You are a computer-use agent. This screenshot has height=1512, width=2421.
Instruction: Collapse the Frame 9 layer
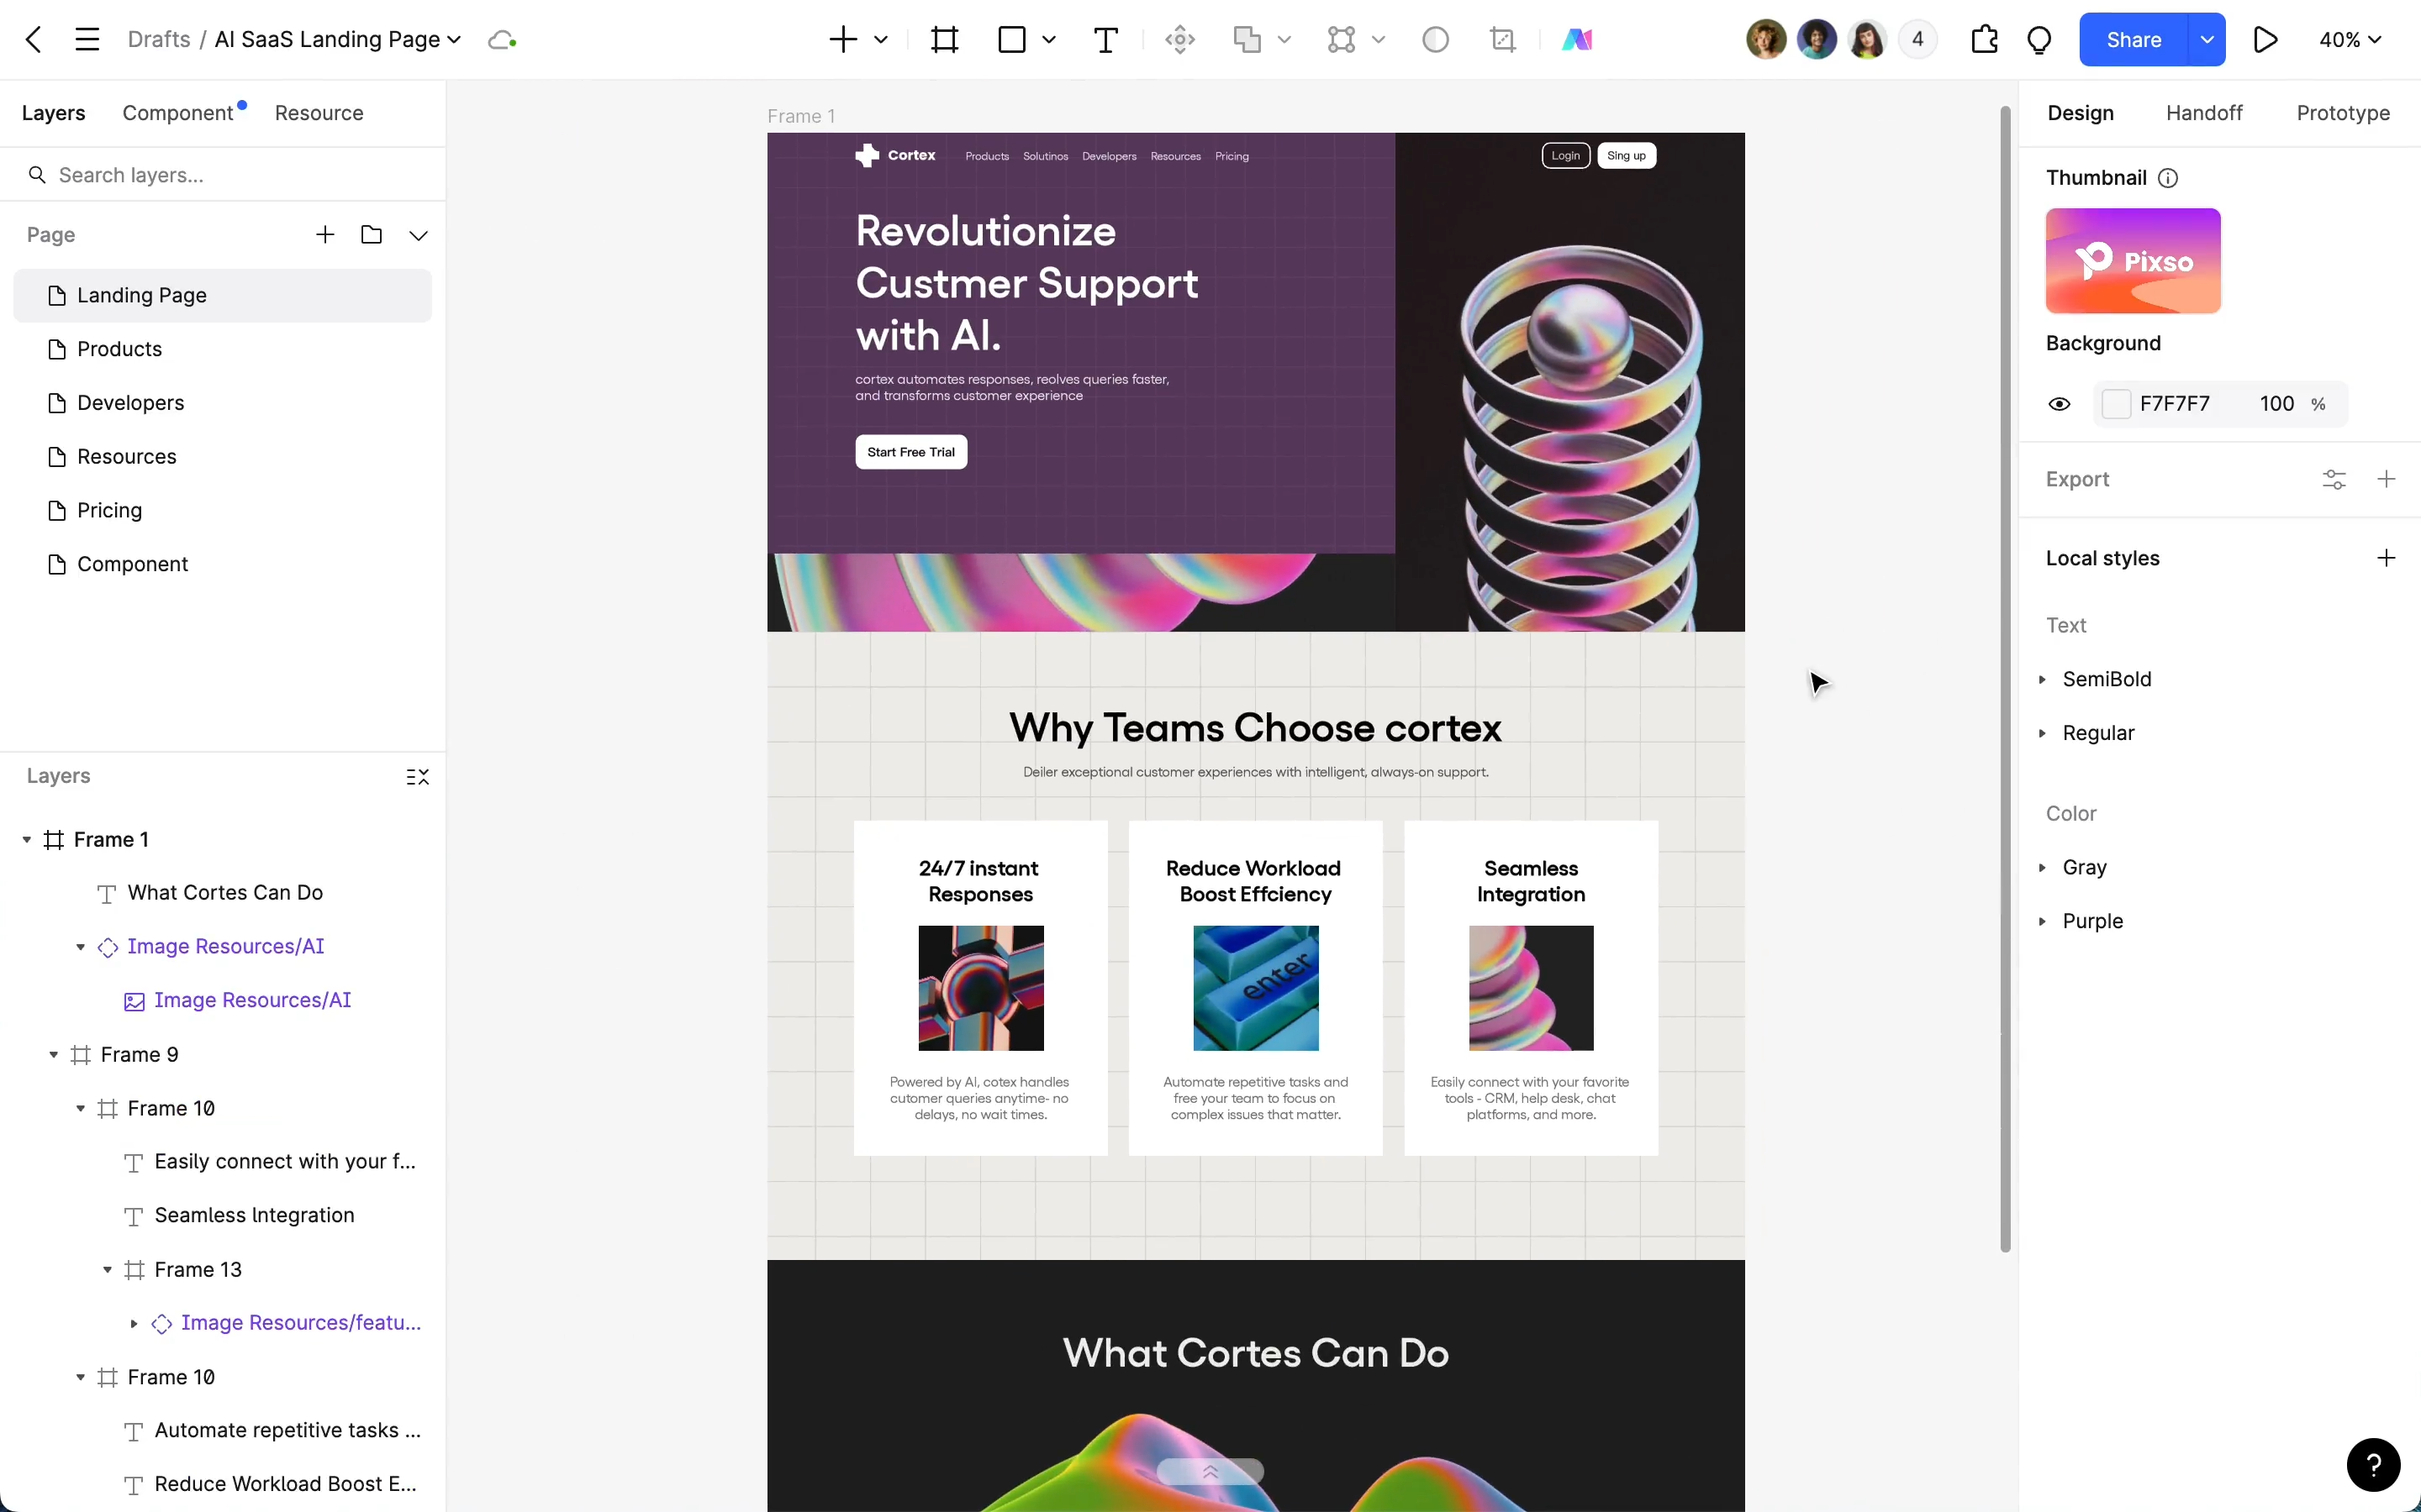[54, 1055]
